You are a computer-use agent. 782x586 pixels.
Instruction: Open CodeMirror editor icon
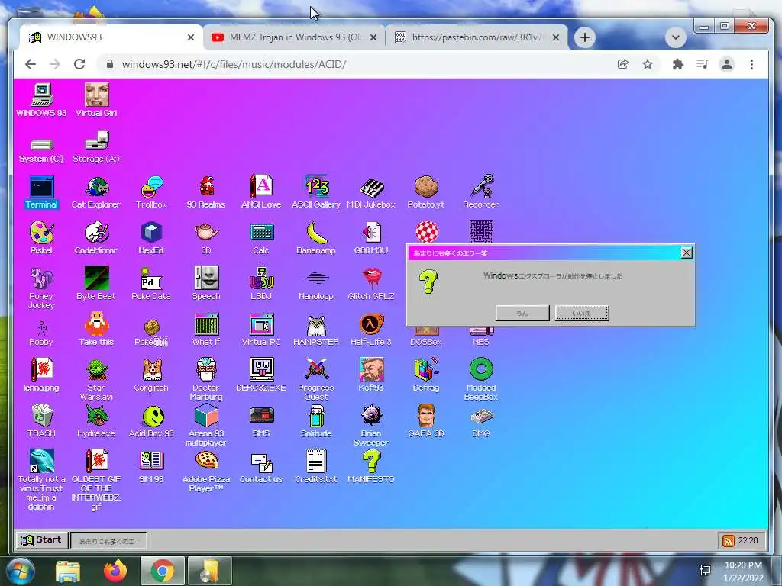96,238
